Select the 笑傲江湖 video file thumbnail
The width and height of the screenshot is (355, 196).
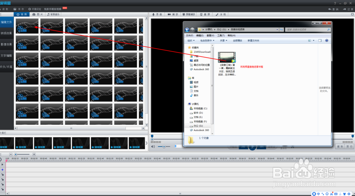[226, 57]
